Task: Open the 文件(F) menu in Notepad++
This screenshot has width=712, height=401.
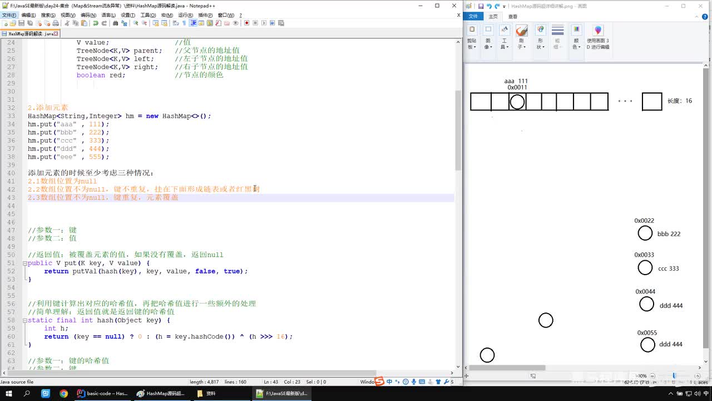Action: (x=9, y=15)
